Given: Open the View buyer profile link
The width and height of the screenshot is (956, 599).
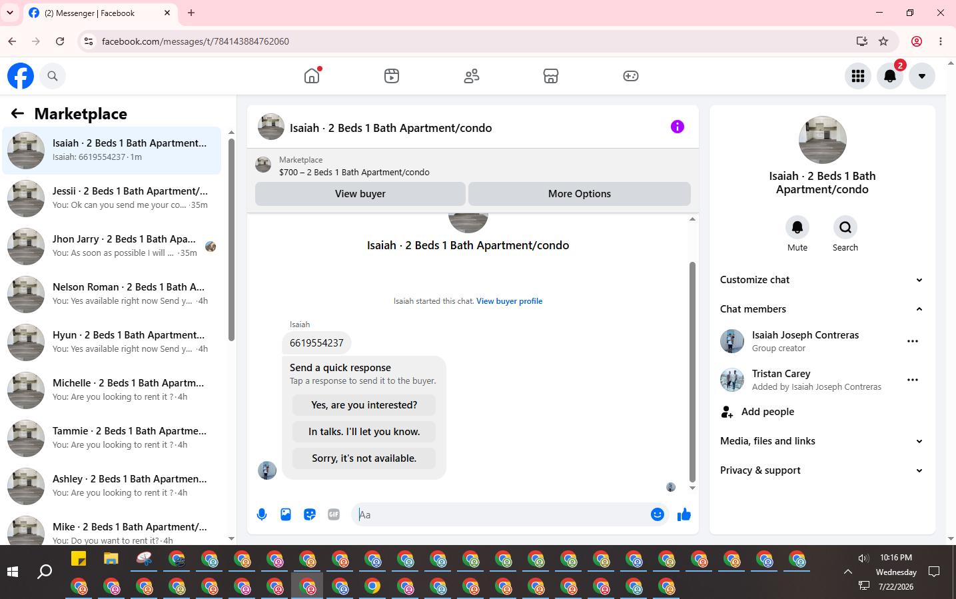Looking at the screenshot, I should point(509,301).
